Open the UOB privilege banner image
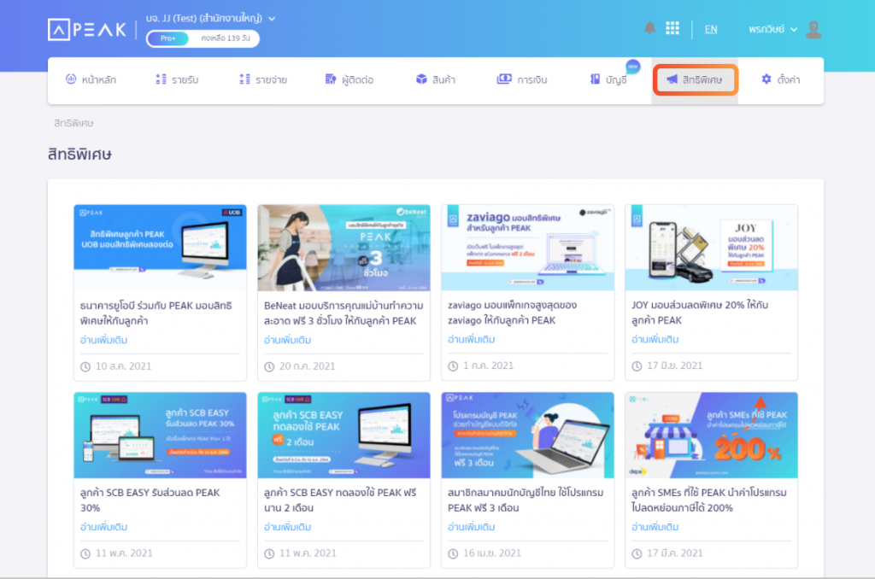 coord(160,248)
